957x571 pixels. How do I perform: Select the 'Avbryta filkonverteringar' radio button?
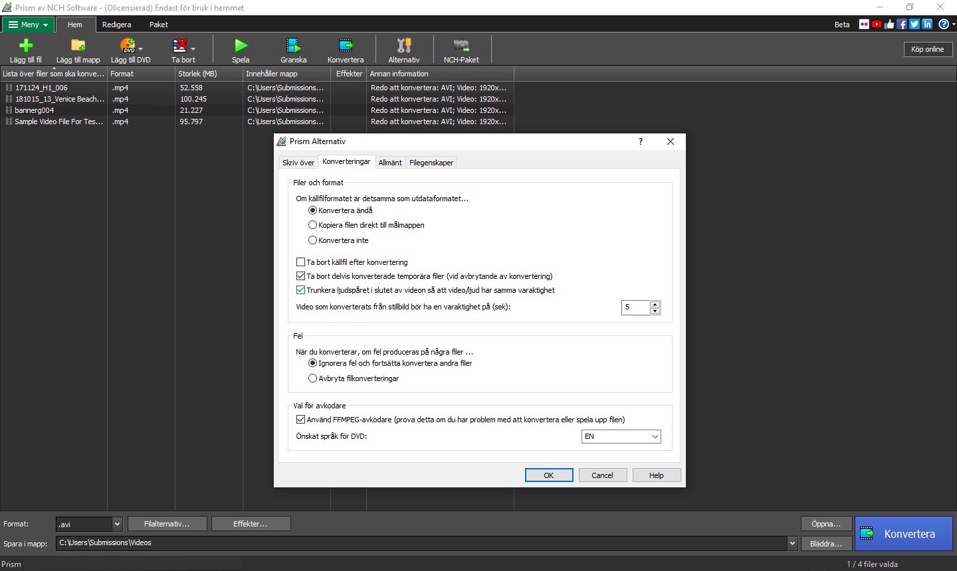[x=312, y=378]
